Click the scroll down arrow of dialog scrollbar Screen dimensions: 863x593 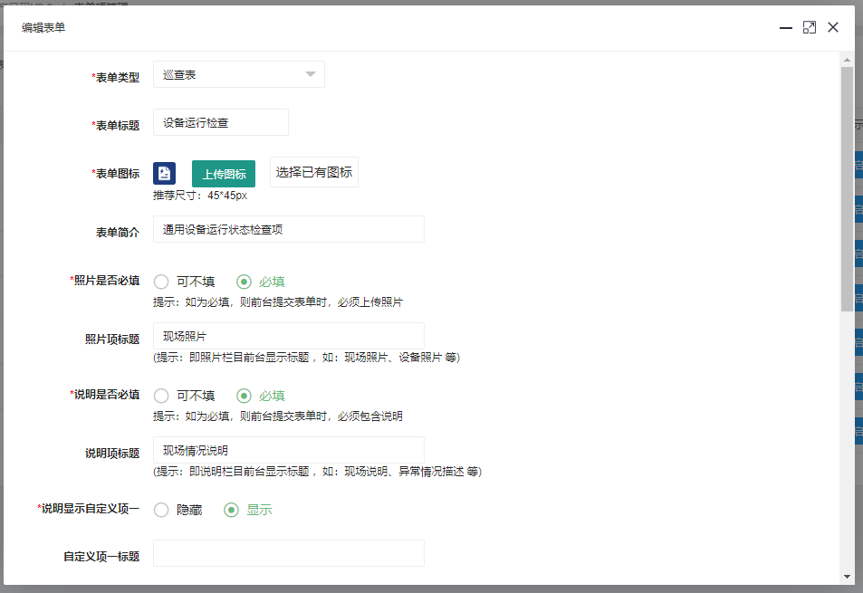847,576
